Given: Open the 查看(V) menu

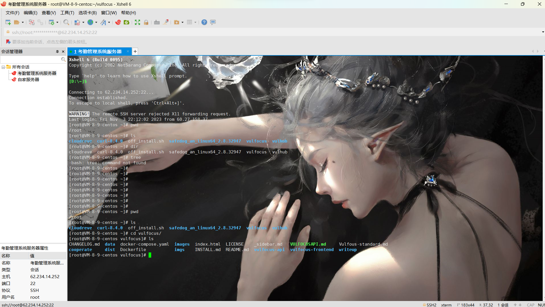Looking at the screenshot, I should tap(49, 13).
